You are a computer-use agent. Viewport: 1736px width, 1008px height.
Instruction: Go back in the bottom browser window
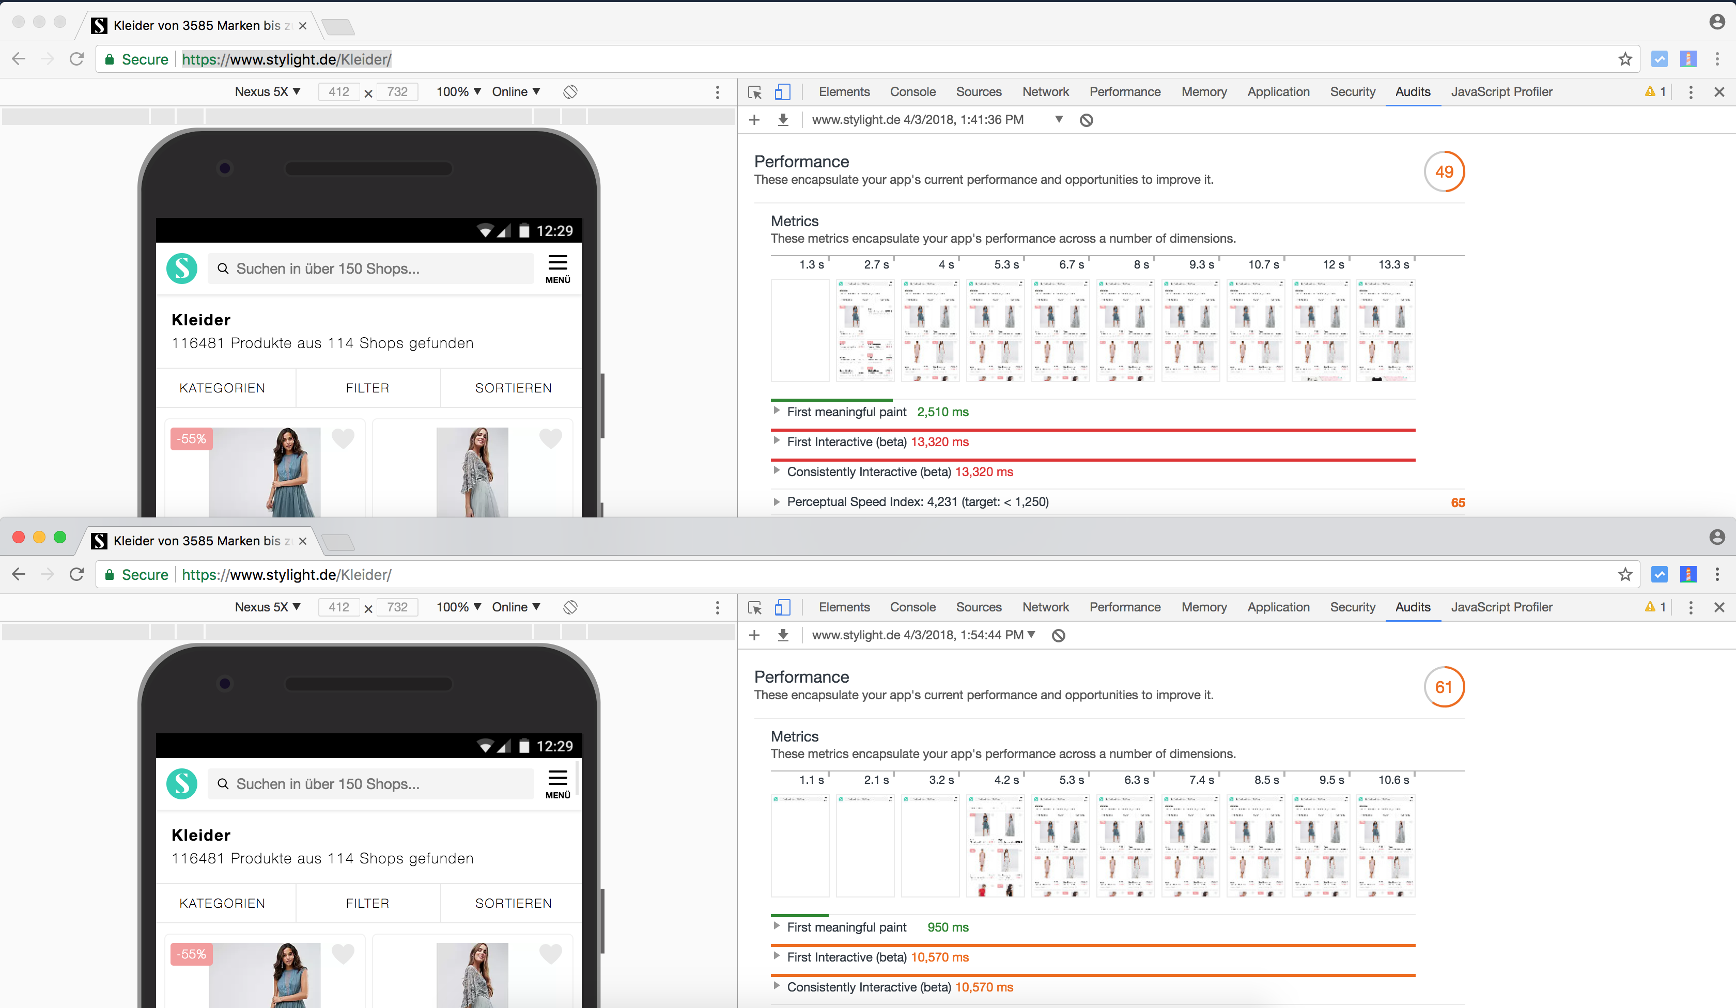(19, 574)
